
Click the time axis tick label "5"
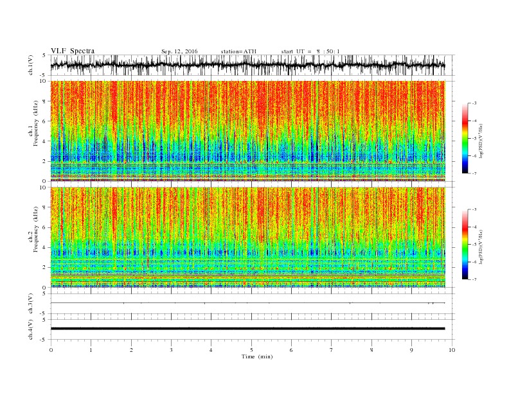pos(251,350)
